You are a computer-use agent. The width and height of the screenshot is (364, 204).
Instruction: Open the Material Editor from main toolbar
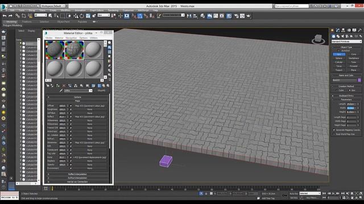pos(229,16)
